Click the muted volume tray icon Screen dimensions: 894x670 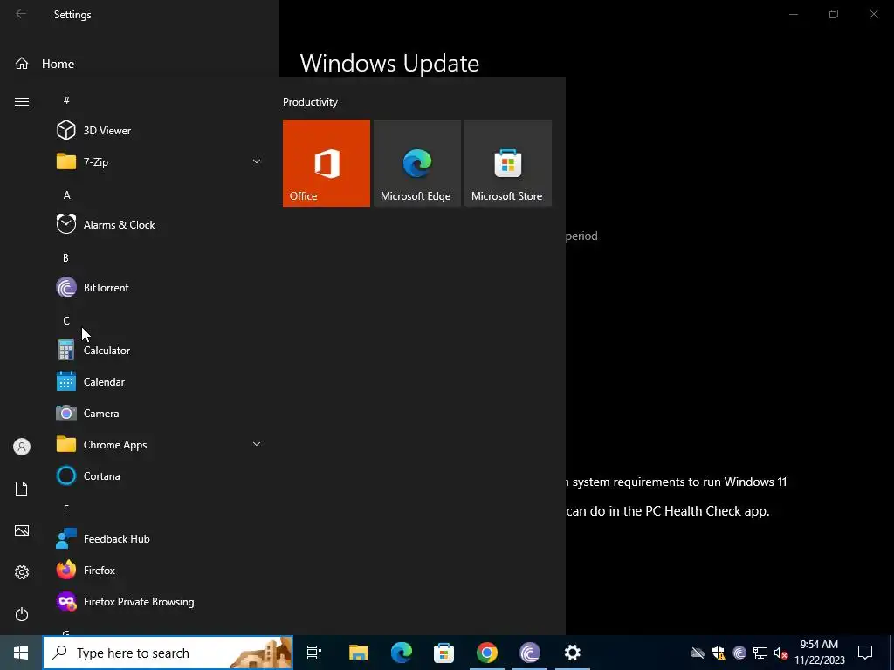click(x=781, y=653)
